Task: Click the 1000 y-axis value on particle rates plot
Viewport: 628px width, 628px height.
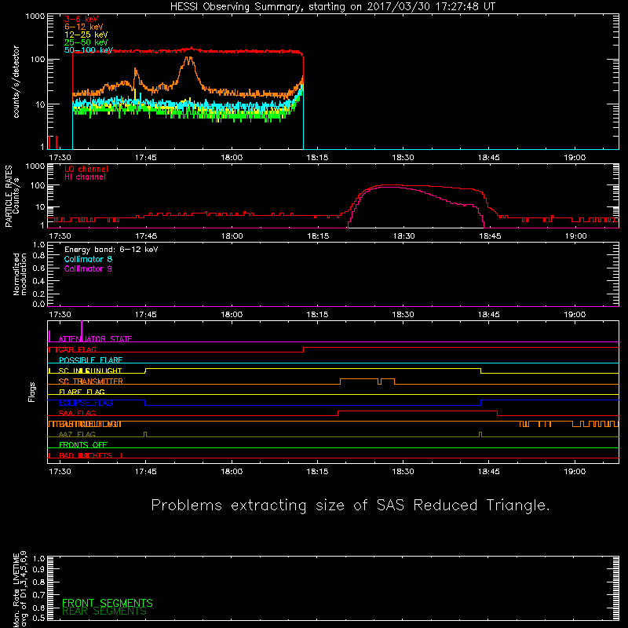Action: pos(35,166)
